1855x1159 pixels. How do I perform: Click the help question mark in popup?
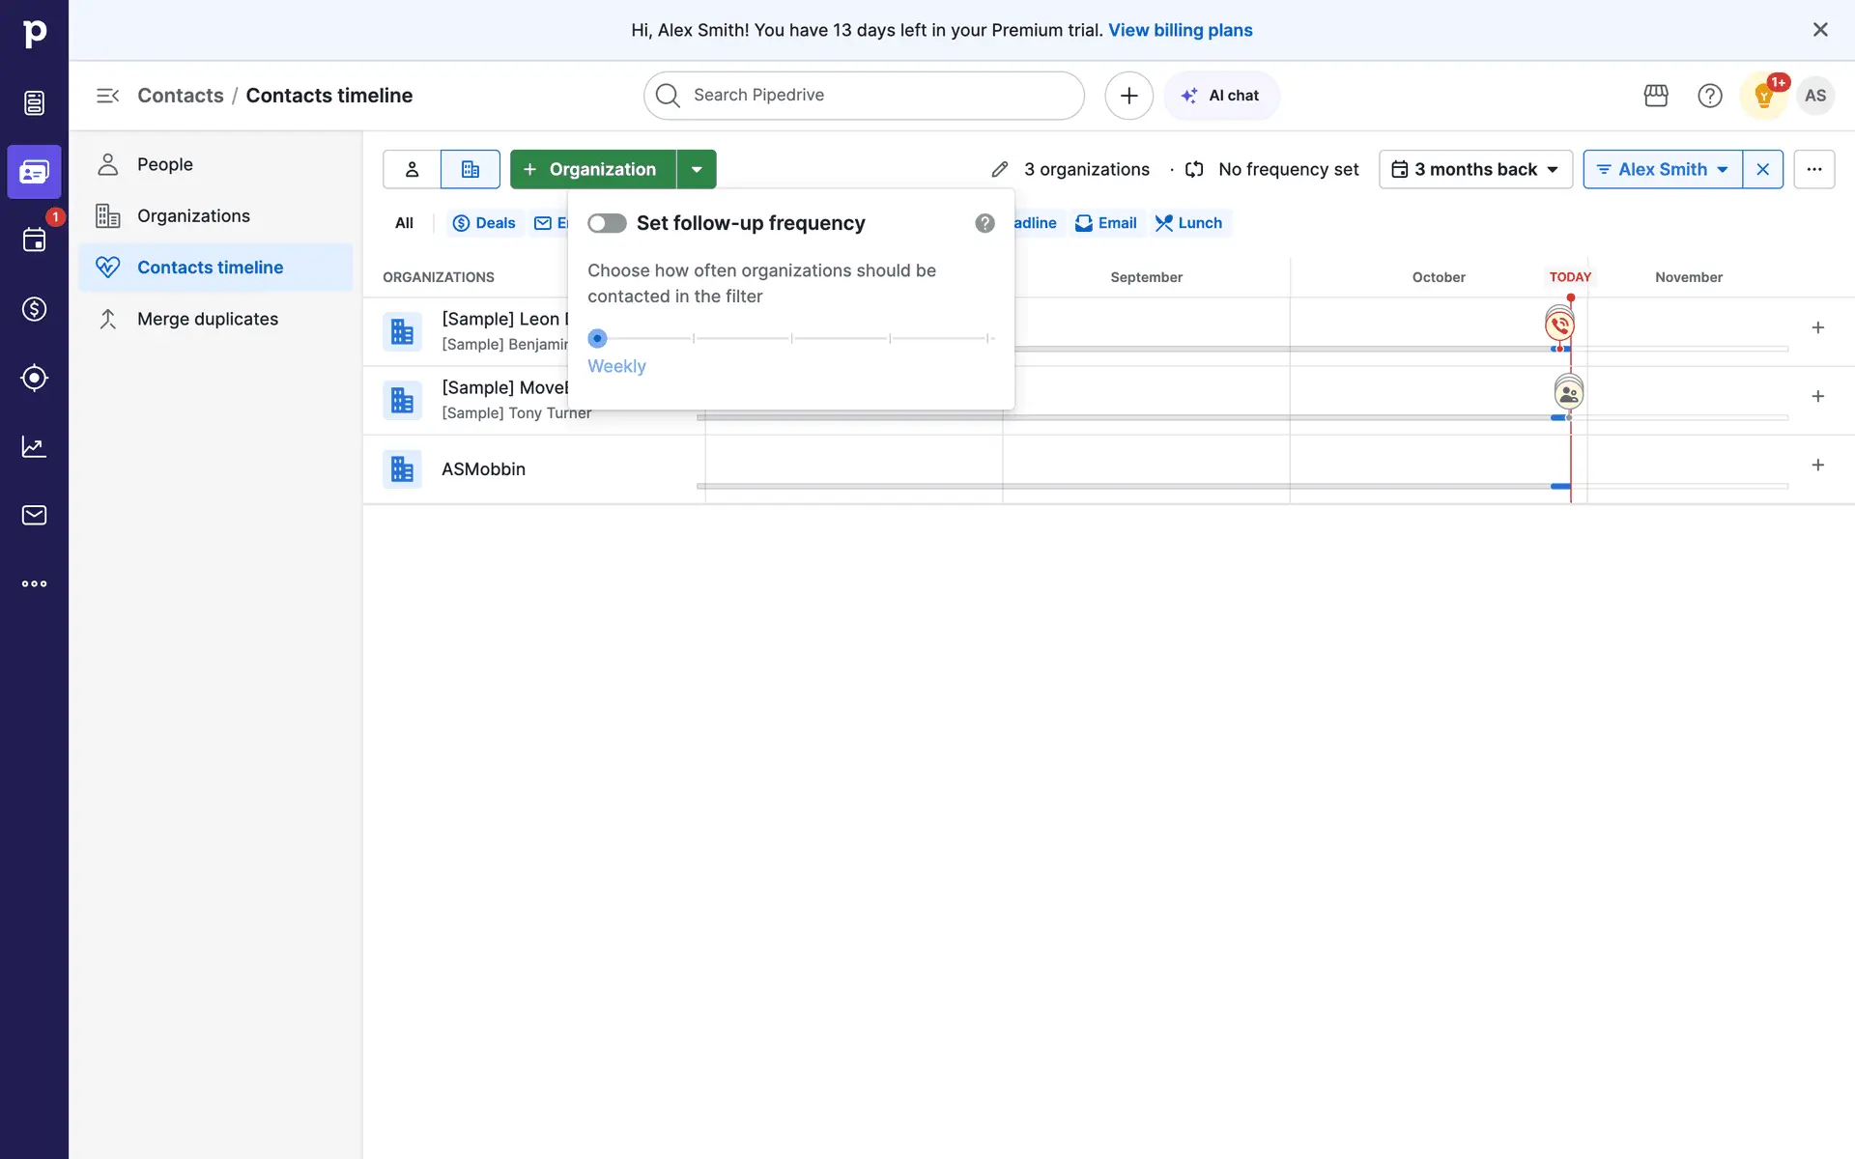click(985, 223)
